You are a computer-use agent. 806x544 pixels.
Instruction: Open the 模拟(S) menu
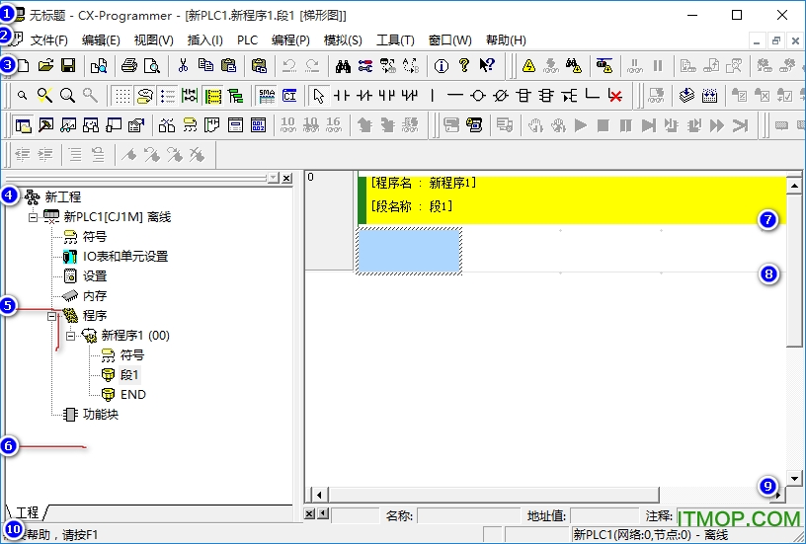343,40
